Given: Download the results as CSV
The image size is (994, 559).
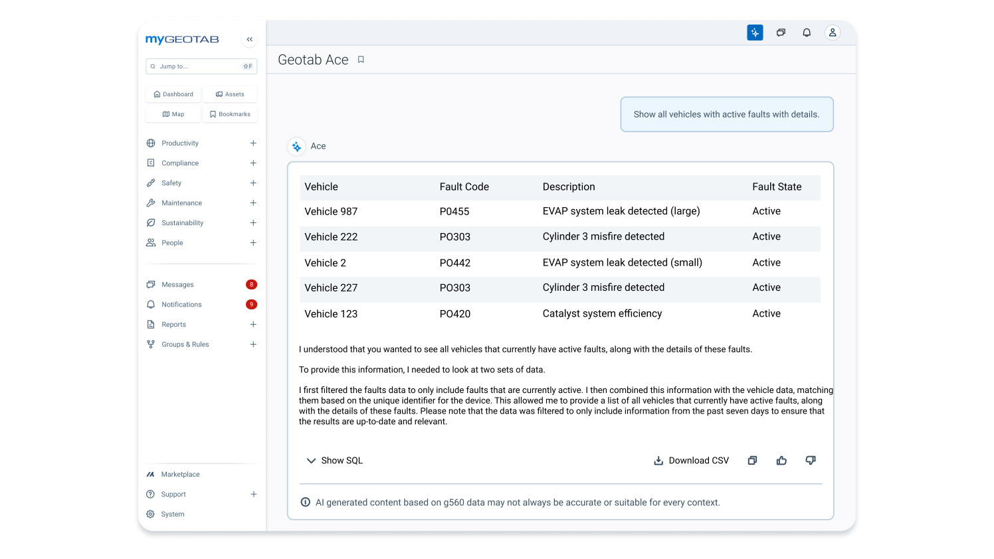Looking at the screenshot, I should tap(691, 460).
